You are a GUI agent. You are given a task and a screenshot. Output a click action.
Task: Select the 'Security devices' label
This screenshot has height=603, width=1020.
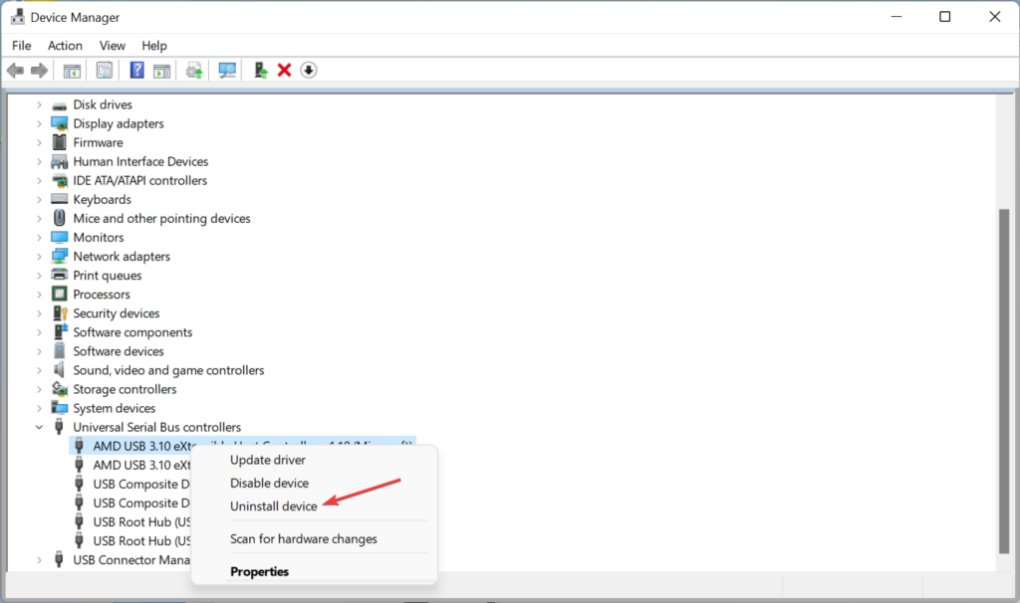[117, 313]
